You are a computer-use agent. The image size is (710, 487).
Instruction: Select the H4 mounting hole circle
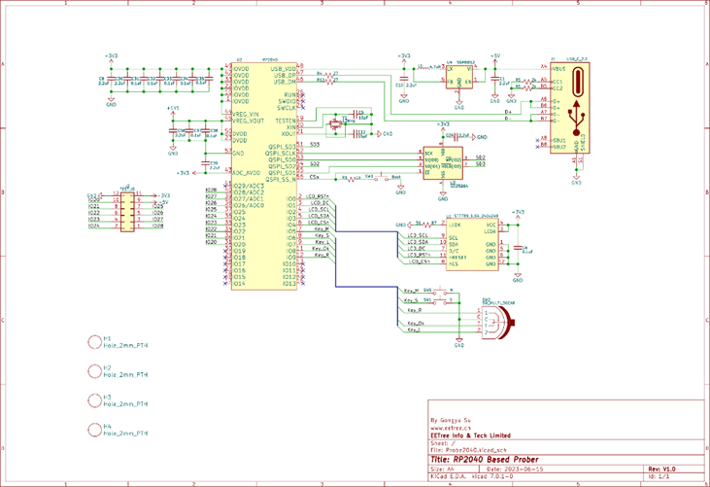(94, 430)
